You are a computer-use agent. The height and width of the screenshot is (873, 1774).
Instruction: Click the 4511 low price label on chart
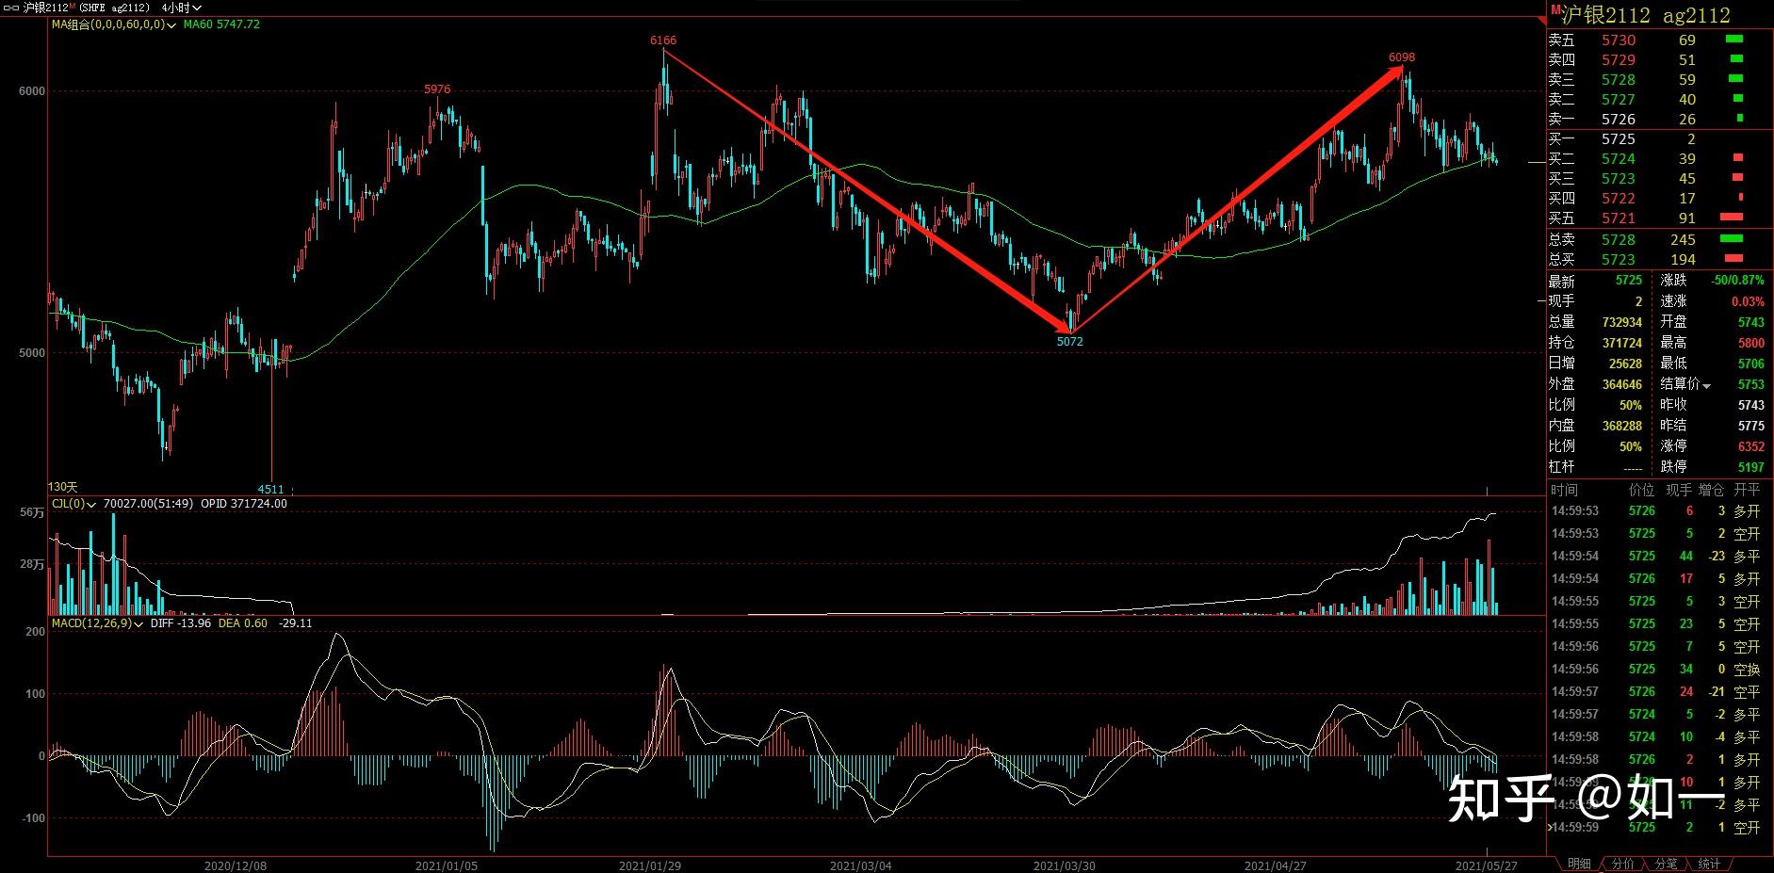tap(271, 489)
